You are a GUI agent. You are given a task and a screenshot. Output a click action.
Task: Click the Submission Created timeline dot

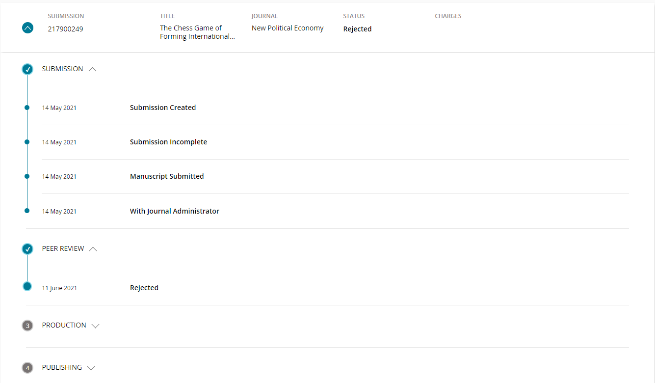[x=27, y=107]
